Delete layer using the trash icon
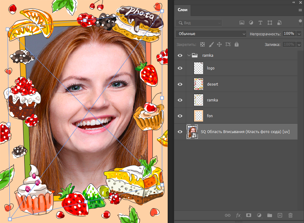Screen dimensions: 304x223 [290, 215]
